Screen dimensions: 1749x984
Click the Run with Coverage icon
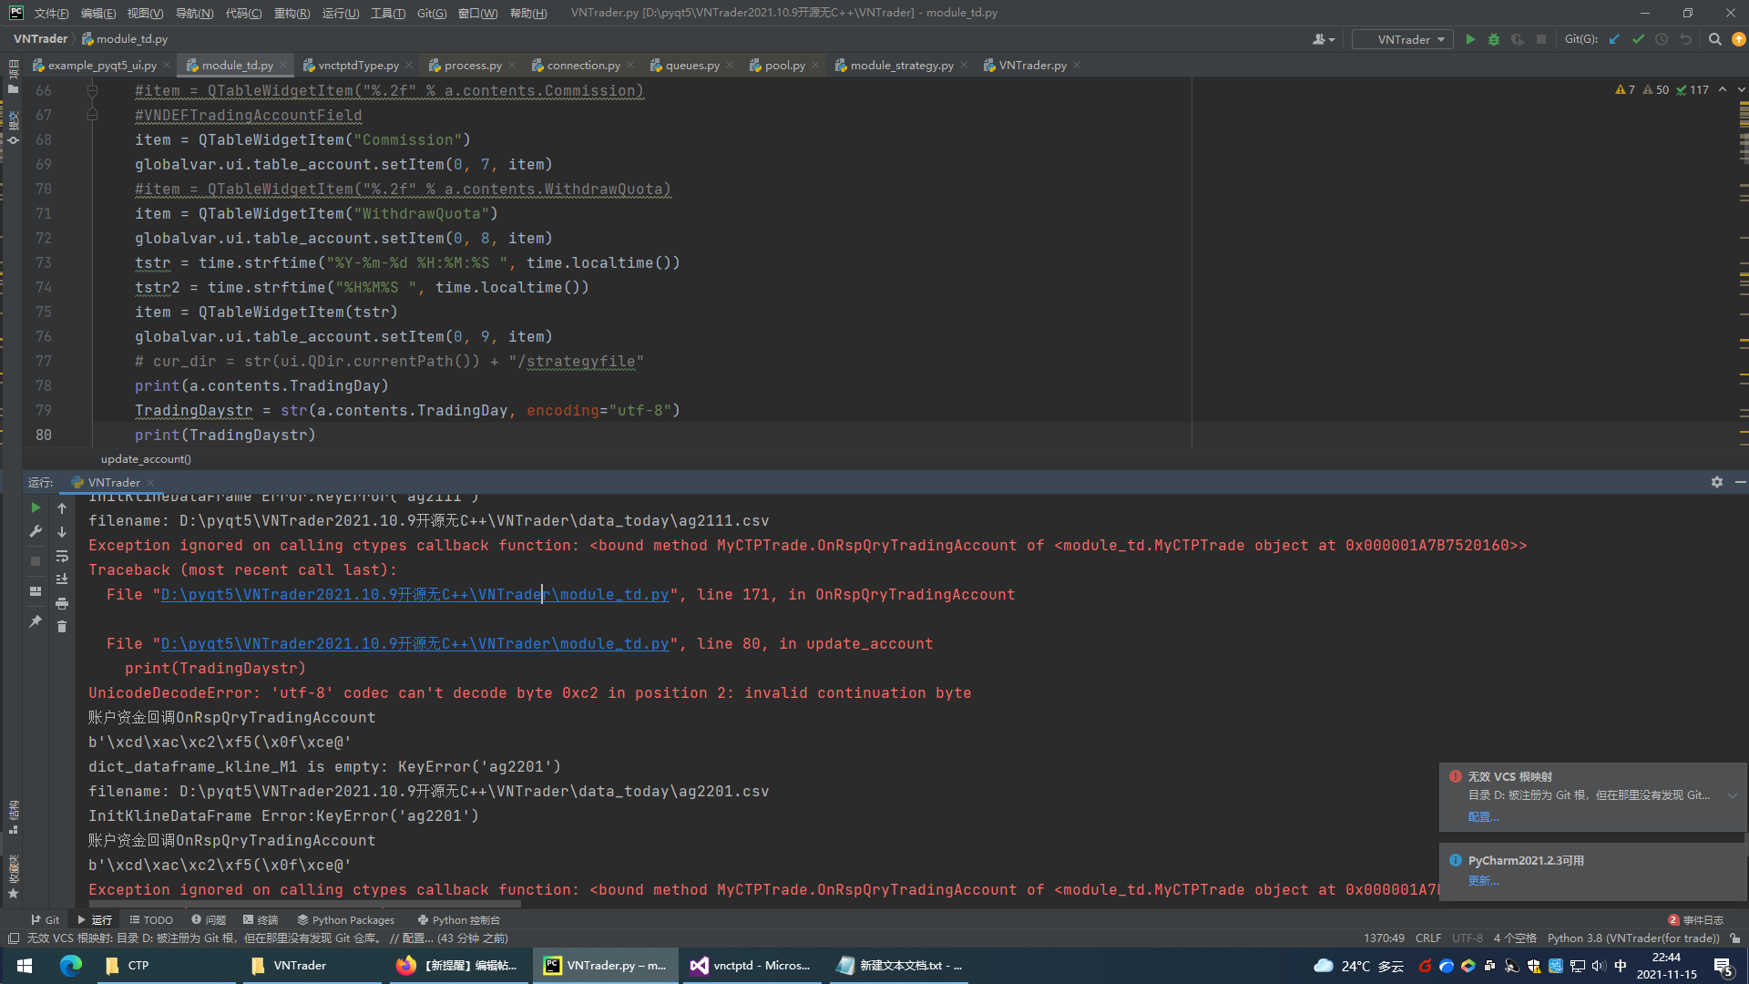[x=1517, y=39]
